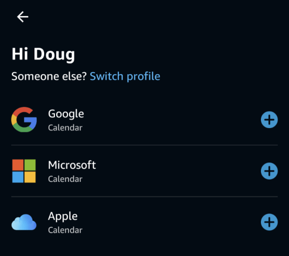Screen dimensions: 289x256
Task: Click the Calendar subtitle under Microsoft
Action: (65, 179)
